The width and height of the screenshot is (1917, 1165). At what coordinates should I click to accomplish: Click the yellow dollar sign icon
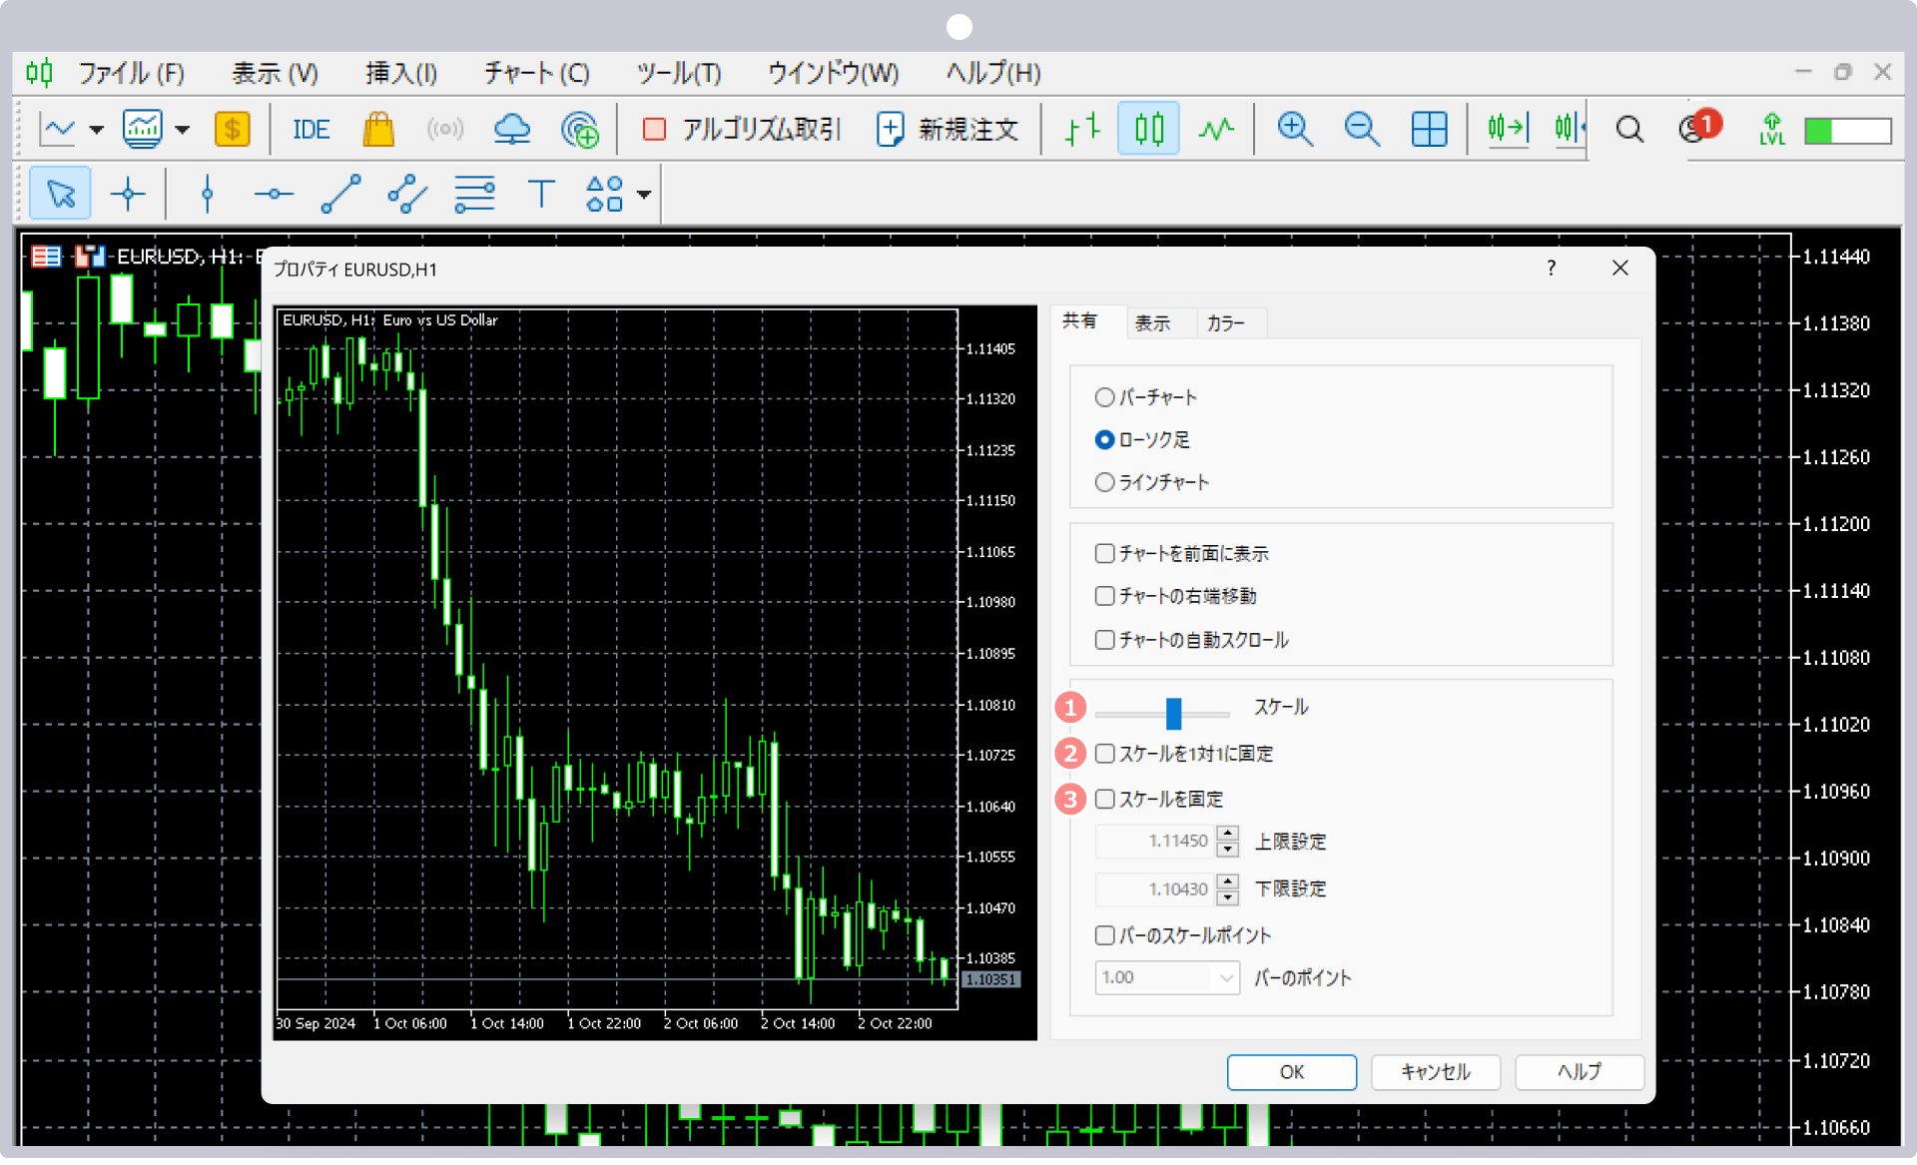232,130
